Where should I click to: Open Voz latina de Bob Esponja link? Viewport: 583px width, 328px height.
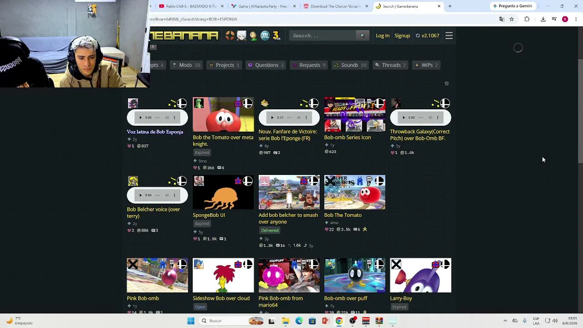pyautogui.click(x=155, y=132)
